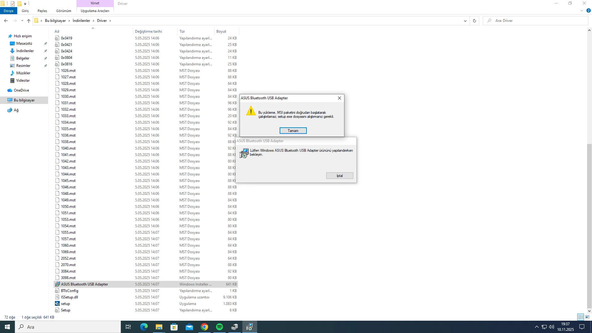Screen dimensions: 592x333
Task: Show hidden system tray icons
Action: click(x=536, y=327)
